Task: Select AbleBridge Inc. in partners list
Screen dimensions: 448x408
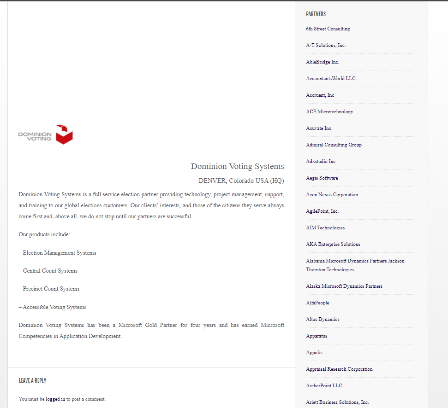Action: [x=323, y=62]
